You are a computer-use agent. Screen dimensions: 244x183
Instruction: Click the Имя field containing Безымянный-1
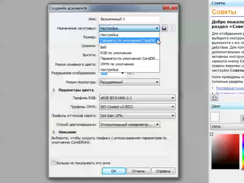(129, 19)
